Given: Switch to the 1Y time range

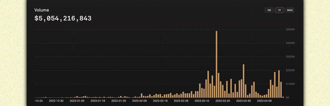Looking at the screenshot, I should pyautogui.click(x=279, y=10).
